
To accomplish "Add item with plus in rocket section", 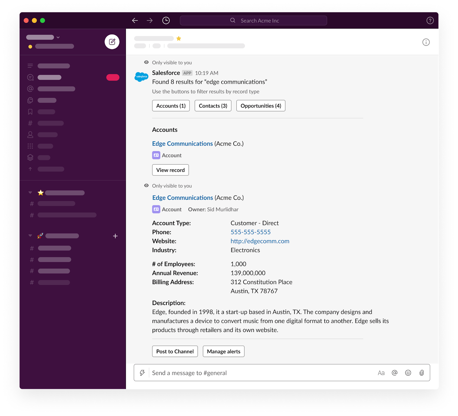I will [x=115, y=236].
